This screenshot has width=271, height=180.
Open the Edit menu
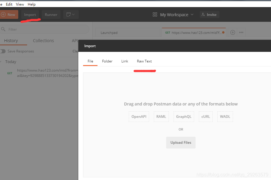[x=9, y=4]
